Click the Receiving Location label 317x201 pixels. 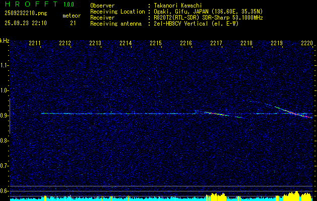tap(117, 12)
